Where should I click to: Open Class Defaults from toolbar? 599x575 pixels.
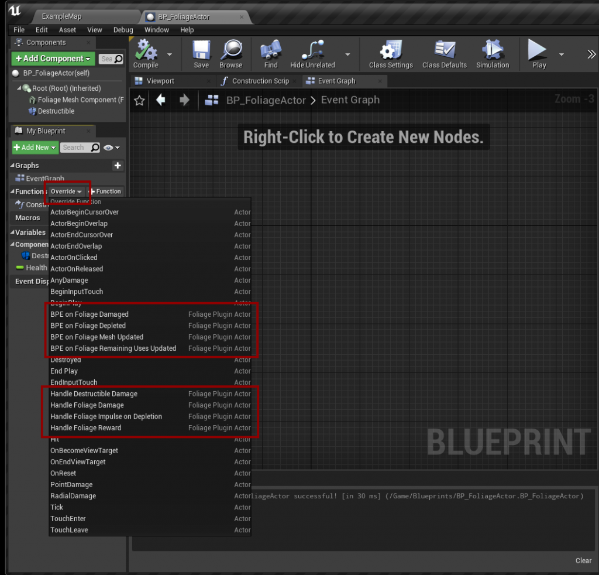click(445, 54)
